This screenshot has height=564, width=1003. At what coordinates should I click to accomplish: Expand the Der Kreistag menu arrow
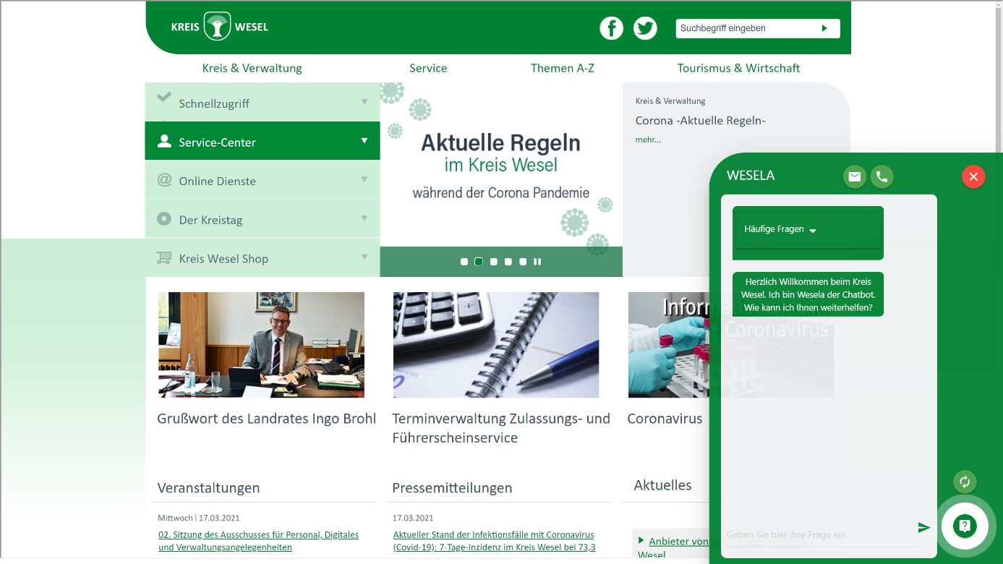[364, 218]
